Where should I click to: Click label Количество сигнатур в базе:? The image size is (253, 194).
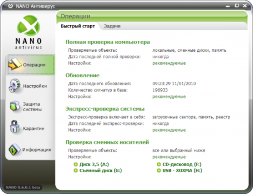pos(98,90)
